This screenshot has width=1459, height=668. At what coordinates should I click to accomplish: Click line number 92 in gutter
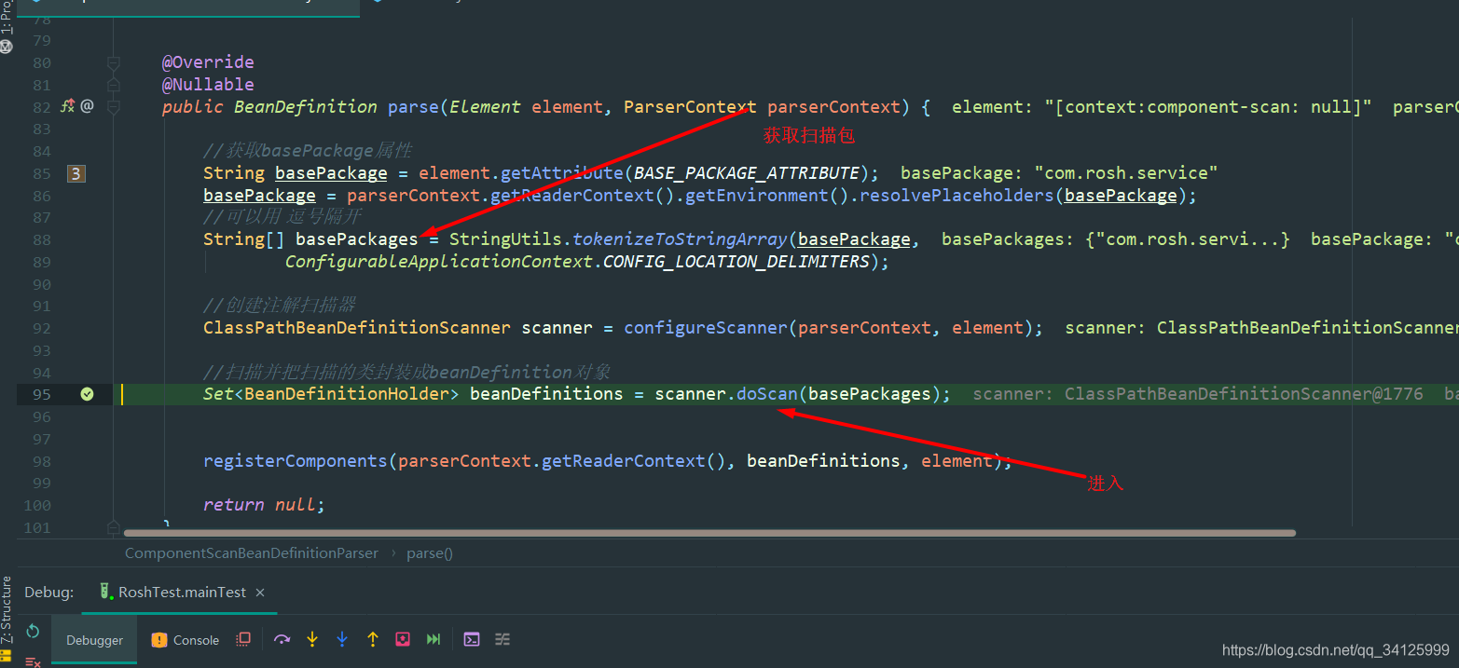point(42,328)
